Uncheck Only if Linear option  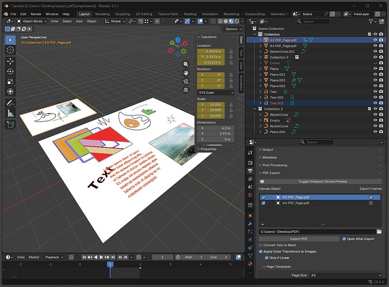point(266,258)
